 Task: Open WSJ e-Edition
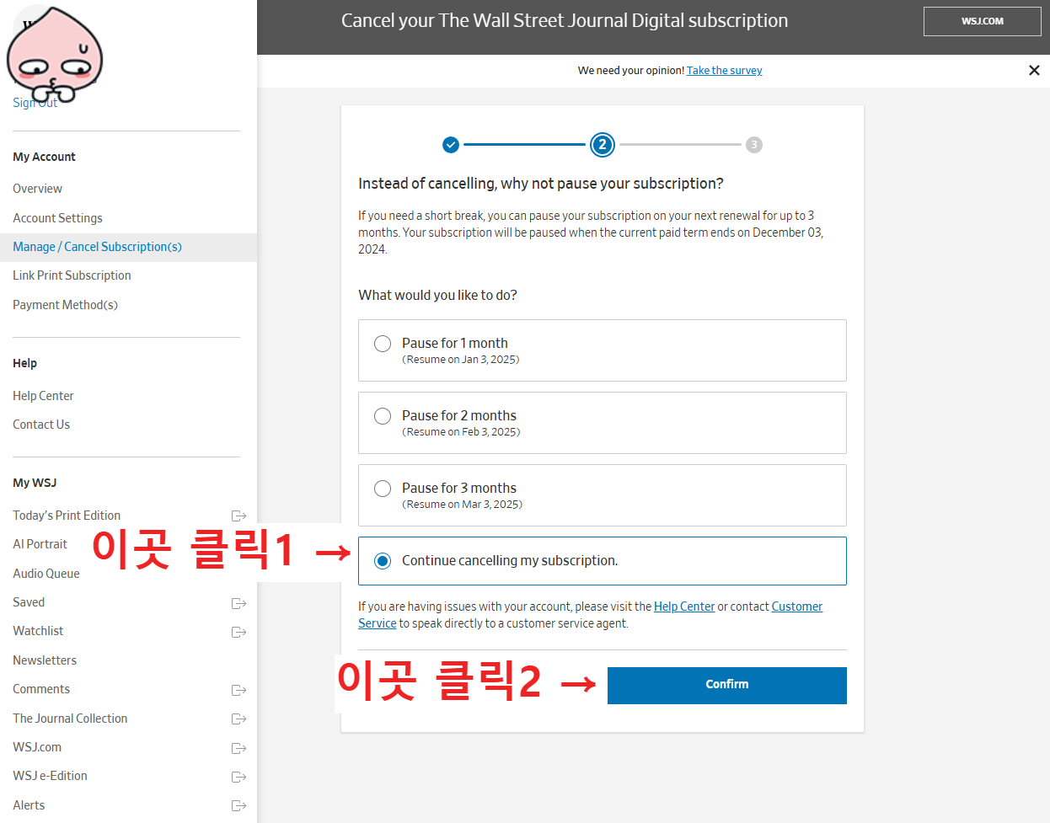click(50, 776)
